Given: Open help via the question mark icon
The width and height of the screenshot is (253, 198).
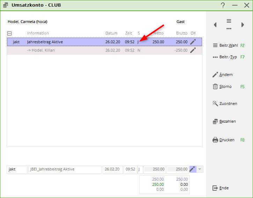Looking at the screenshot, I should pos(223,5).
